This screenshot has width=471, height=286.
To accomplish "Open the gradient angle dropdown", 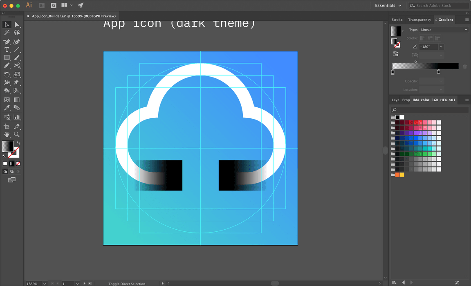I will (441, 47).
